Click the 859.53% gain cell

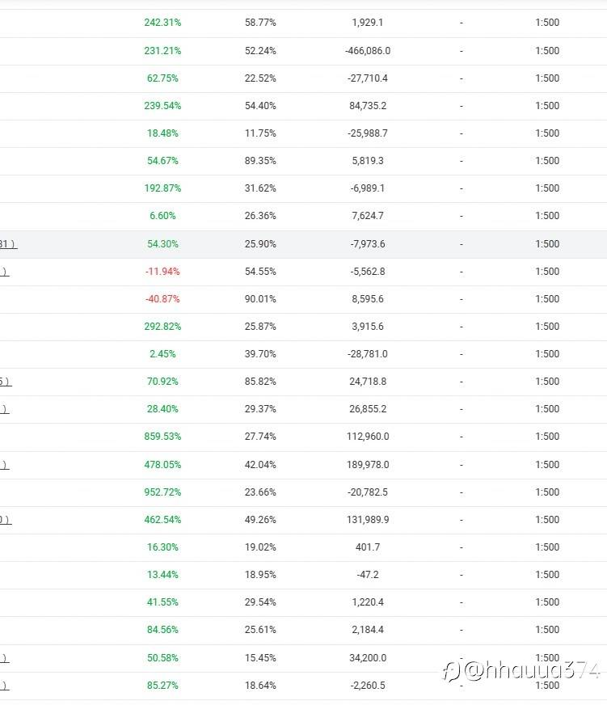[162, 437]
